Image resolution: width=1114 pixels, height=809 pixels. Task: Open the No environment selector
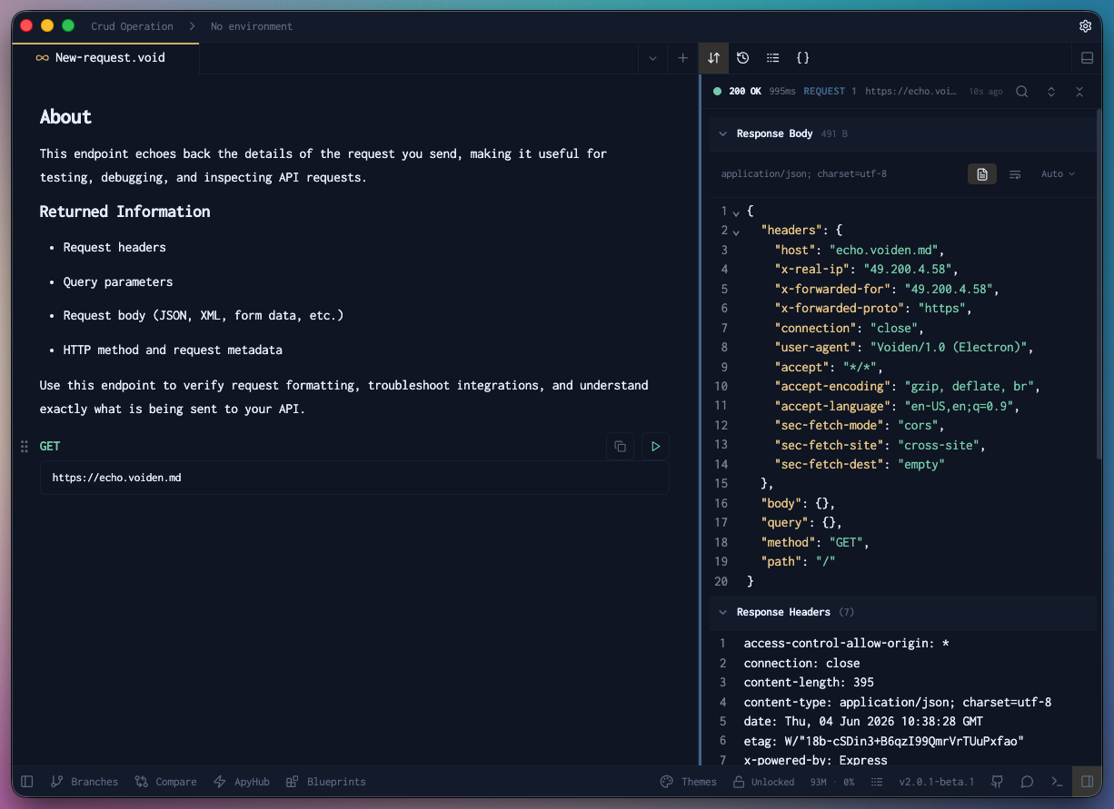tap(252, 26)
